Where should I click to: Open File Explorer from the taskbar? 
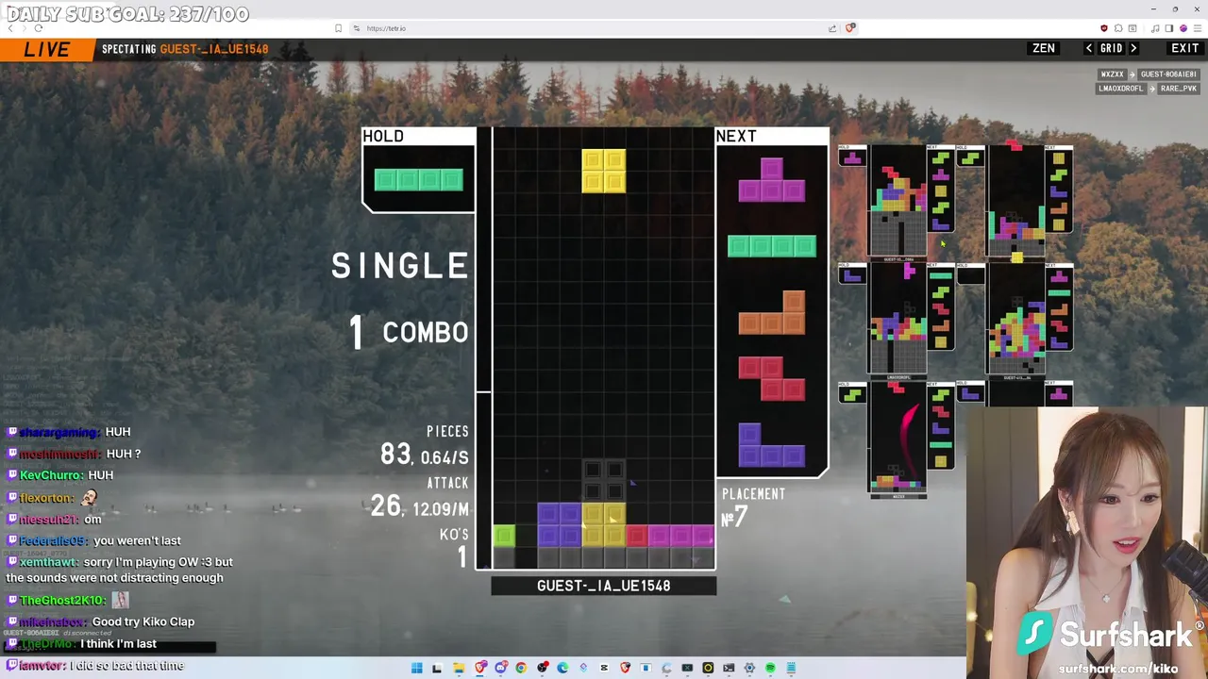[458, 669]
